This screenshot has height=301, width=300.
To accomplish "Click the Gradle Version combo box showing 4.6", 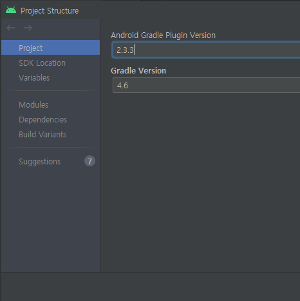I will (206, 85).
